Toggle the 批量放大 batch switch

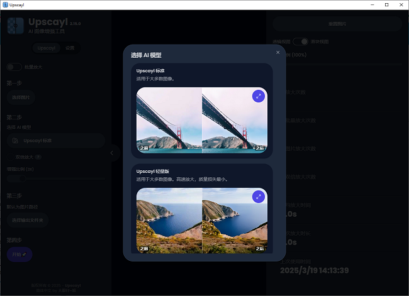(14, 67)
